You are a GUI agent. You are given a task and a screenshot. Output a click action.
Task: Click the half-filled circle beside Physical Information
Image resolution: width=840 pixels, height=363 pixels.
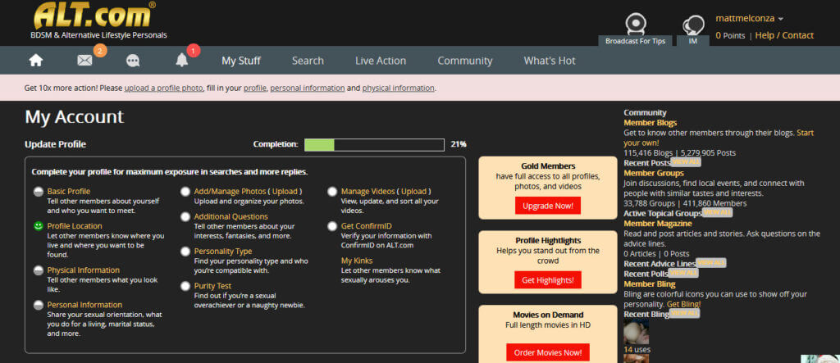point(38,270)
